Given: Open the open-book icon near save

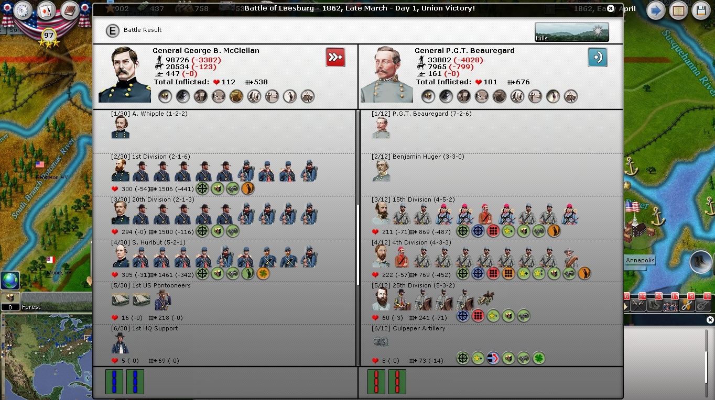Looking at the screenshot, I should coord(678,10).
